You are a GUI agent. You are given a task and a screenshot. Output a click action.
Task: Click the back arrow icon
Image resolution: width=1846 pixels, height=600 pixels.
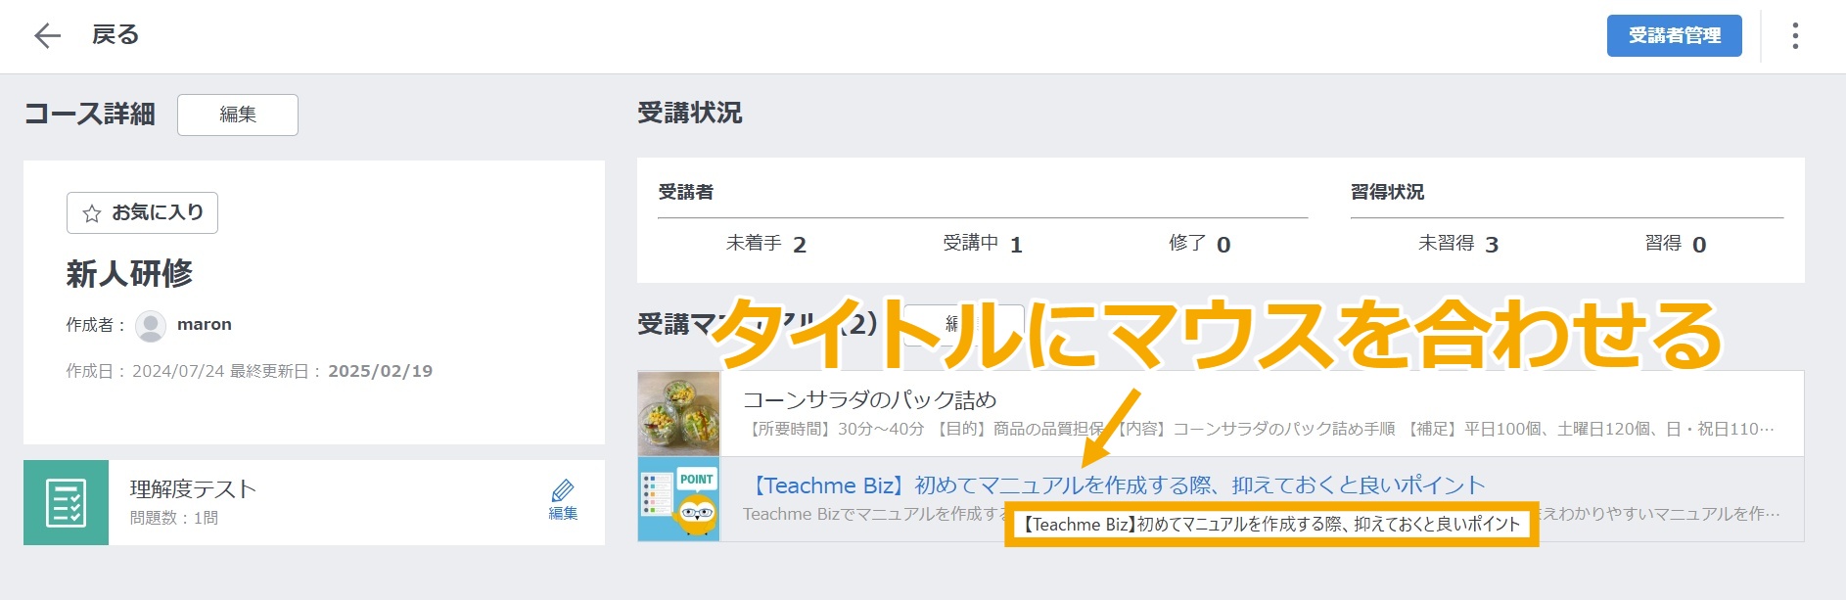47,36
